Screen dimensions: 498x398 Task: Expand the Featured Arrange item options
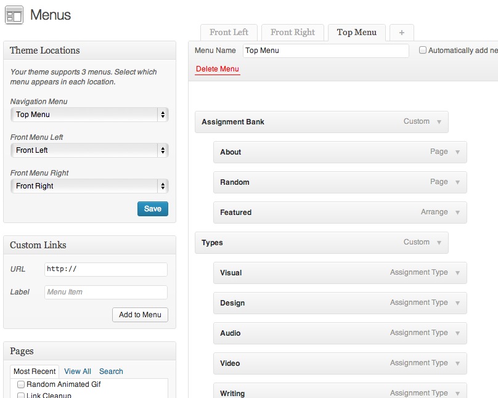[459, 213]
